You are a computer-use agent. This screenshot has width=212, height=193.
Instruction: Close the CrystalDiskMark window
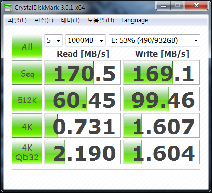click(196, 6)
